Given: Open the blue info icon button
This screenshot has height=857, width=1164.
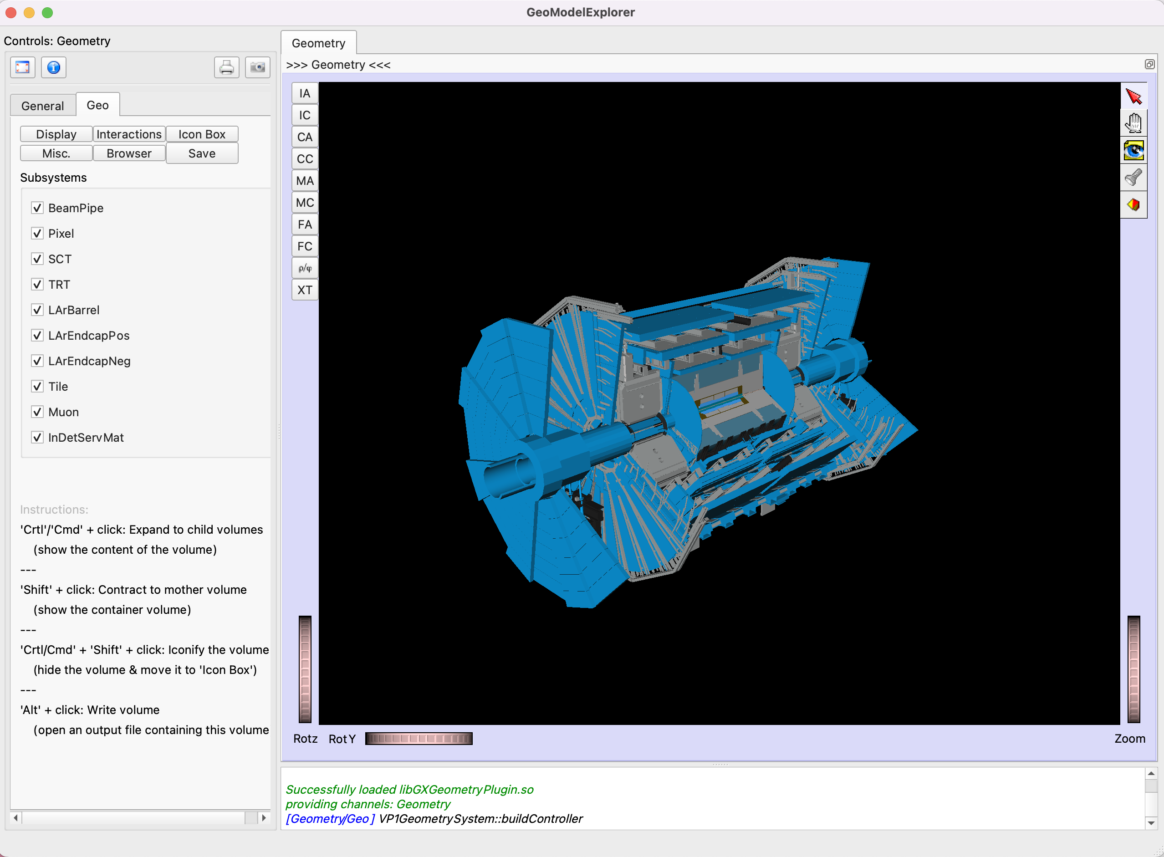Looking at the screenshot, I should coord(54,67).
